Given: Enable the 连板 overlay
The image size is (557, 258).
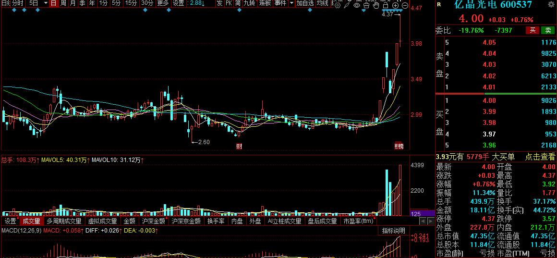Looking at the screenshot, I should [265, 3].
